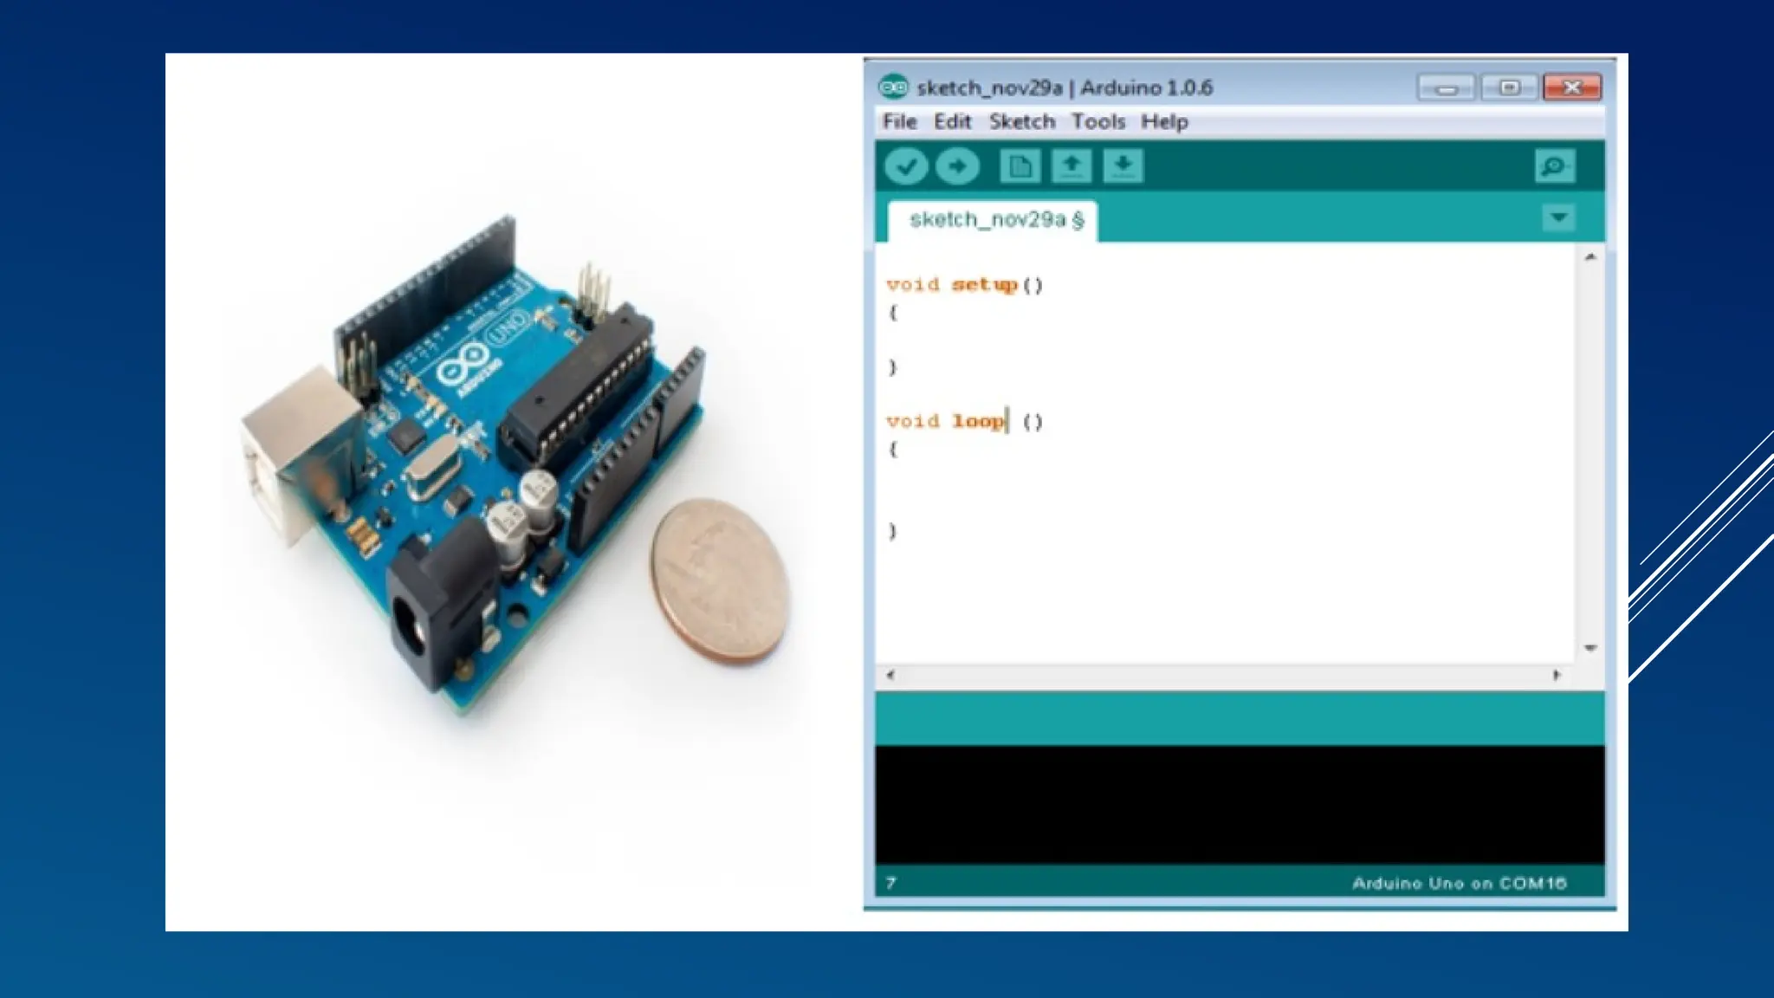
Task: Minimize the Arduino window
Action: 1446,87
